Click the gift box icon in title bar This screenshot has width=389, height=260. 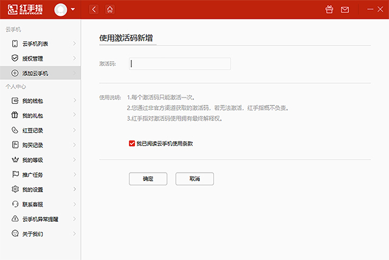329,10
